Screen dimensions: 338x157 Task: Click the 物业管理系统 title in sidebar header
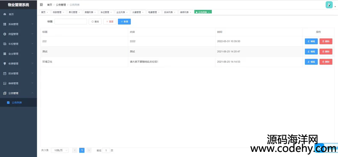[18, 5]
